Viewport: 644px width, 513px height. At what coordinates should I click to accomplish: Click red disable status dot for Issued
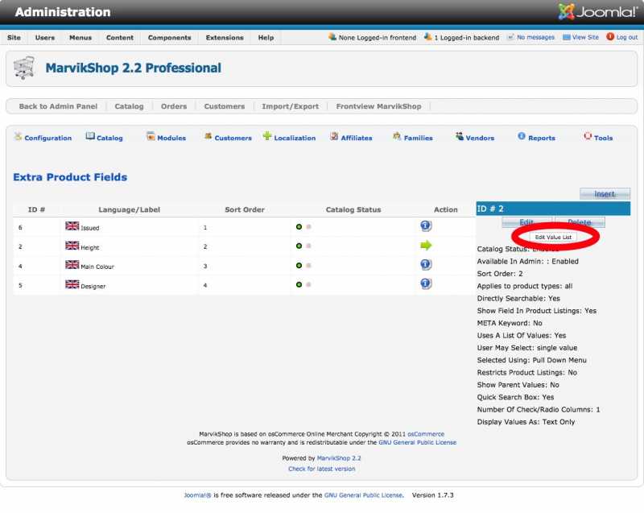click(308, 227)
